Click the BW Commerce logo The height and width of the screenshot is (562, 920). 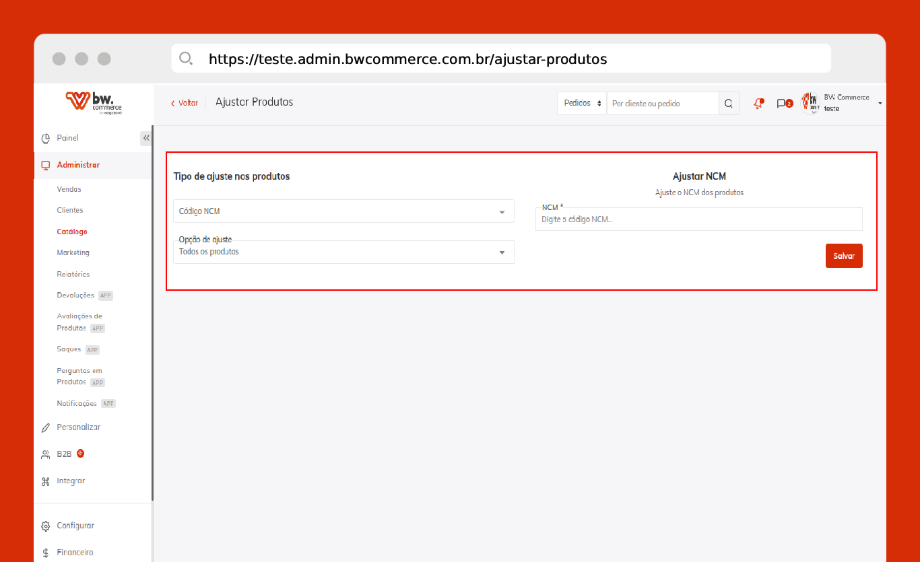(94, 103)
